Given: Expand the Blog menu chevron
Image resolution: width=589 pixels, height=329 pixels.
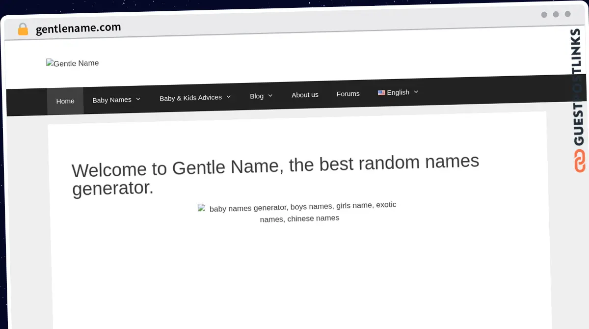Looking at the screenshot, I should pos(270,95).
